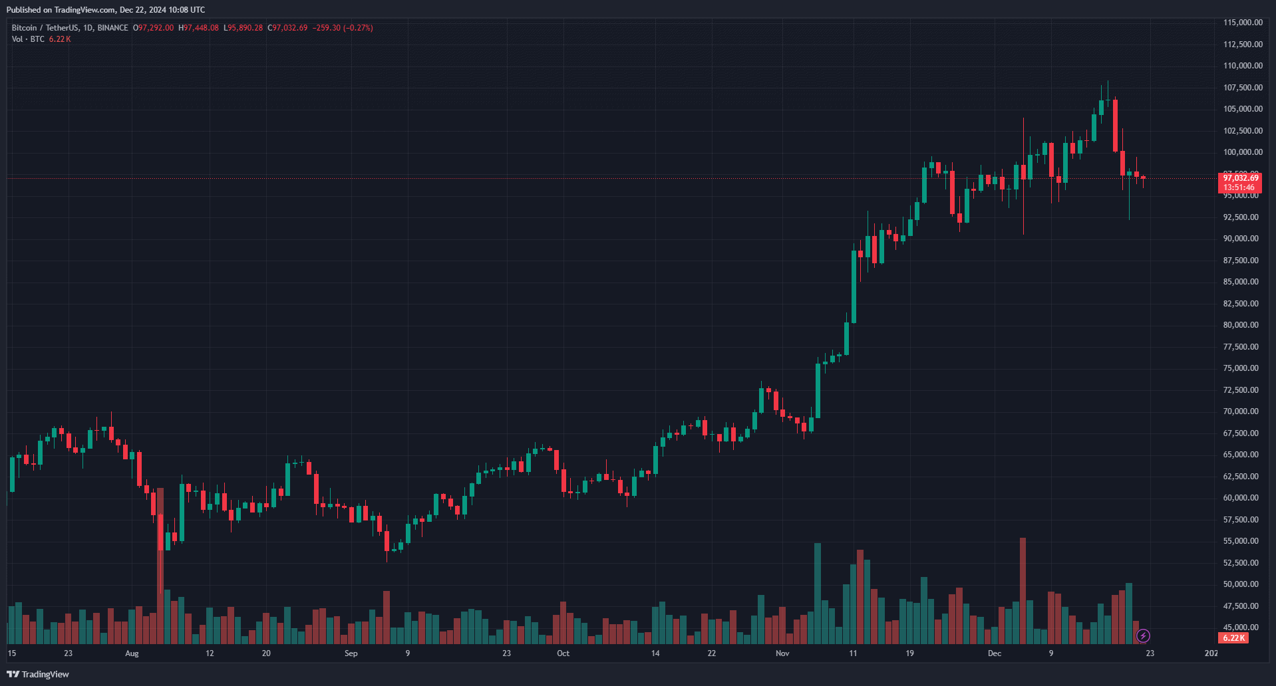Click the change value '−259.30 (−0.27%)'
The height and width of the screenshot is (686, 1276).
343,28
